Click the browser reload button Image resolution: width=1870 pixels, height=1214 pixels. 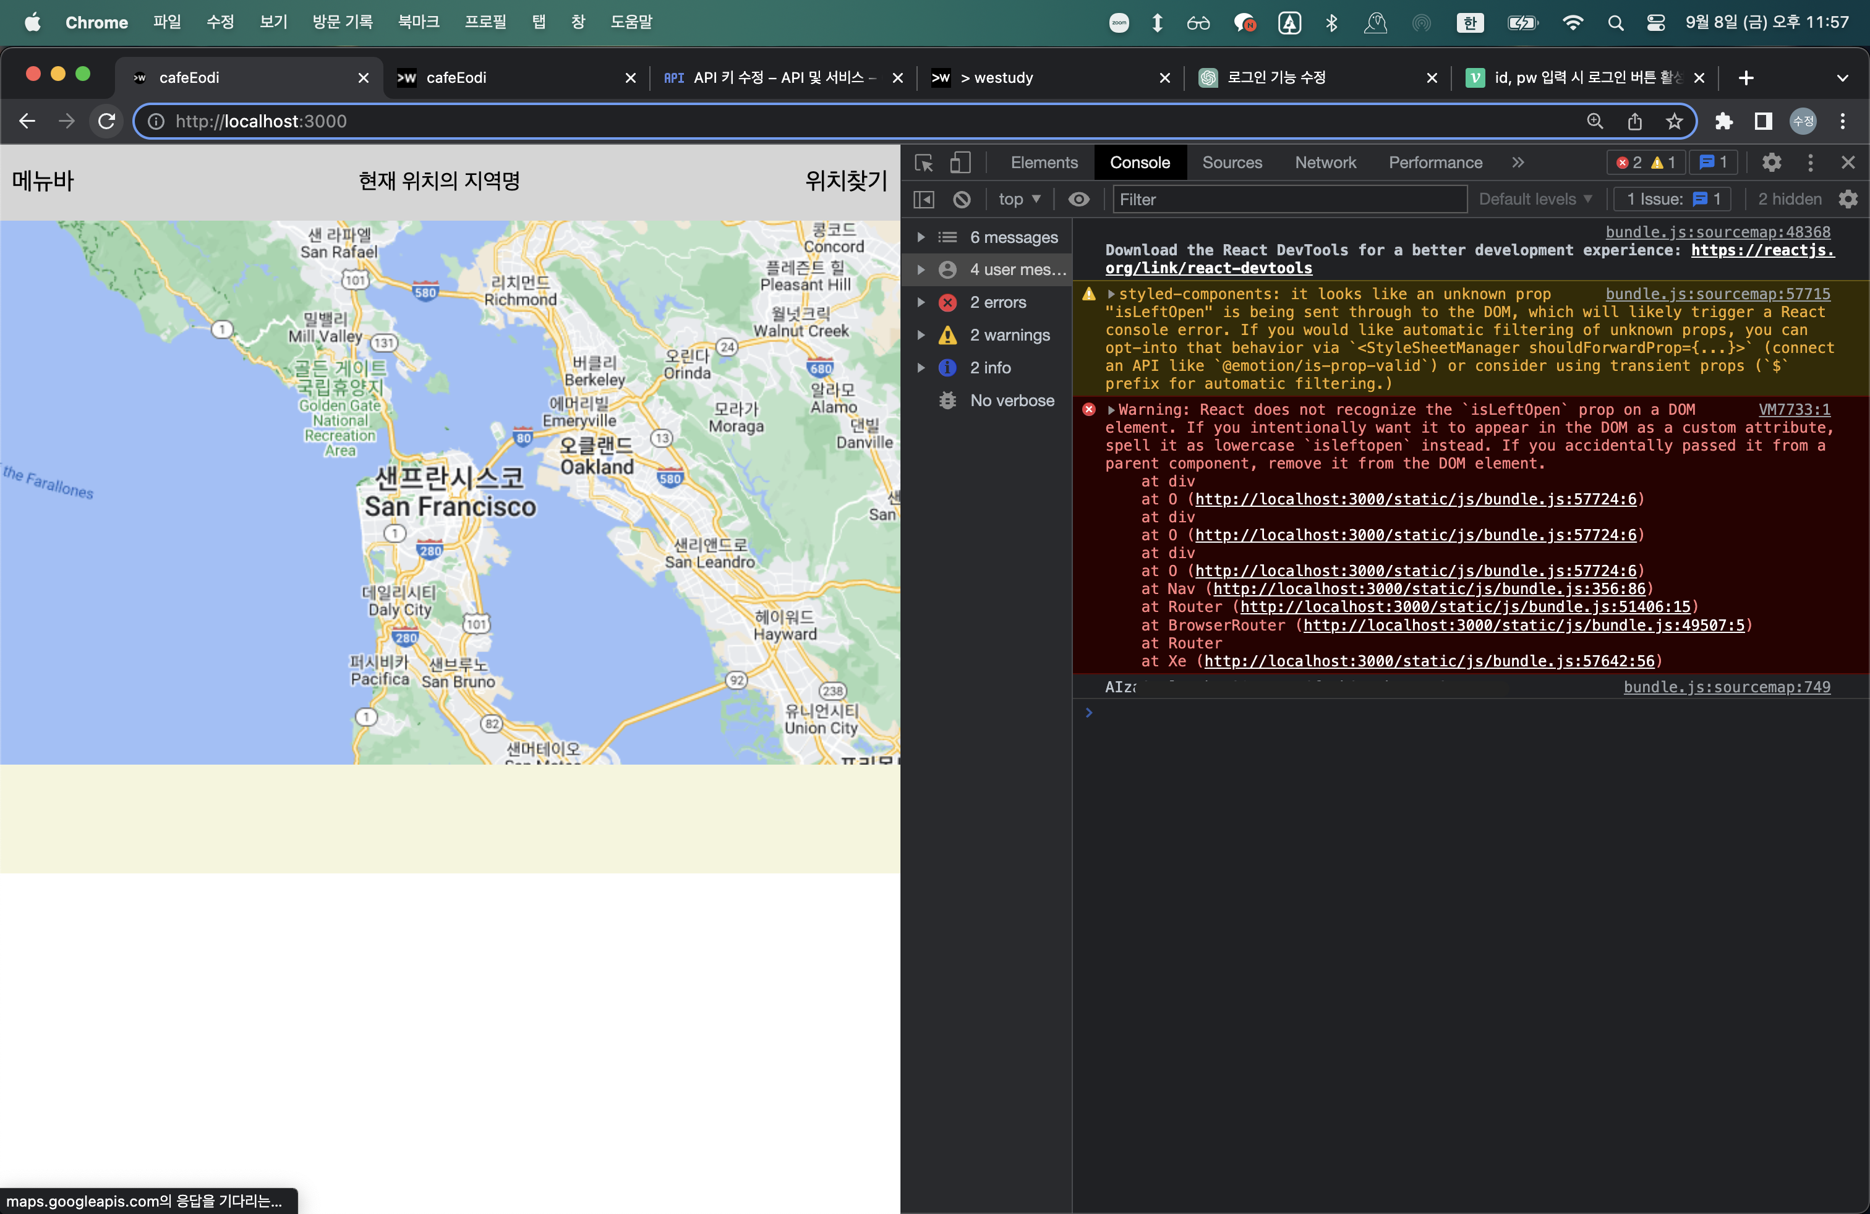(106, 121)
